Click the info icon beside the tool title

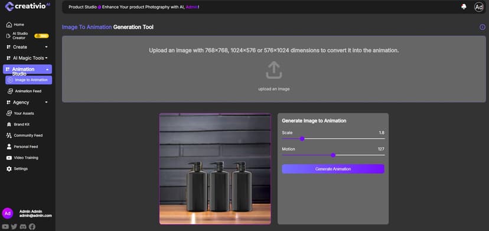482,27
